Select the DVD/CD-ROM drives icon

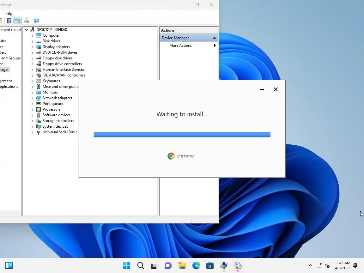pyautogui.click(x=39, y=52)
